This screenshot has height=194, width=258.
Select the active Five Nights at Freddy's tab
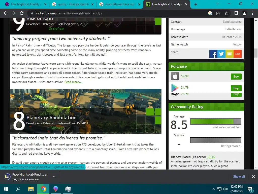pyautogui.click(x=167, y=4)
